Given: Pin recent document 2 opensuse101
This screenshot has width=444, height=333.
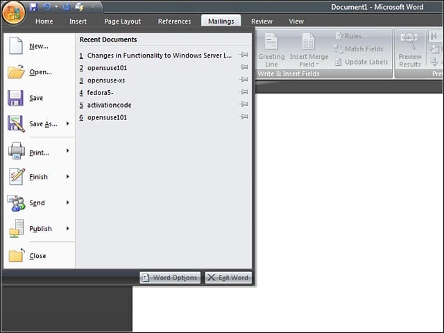Looking at the screenshot, I should pyautogui.click(x=244, y=67).
